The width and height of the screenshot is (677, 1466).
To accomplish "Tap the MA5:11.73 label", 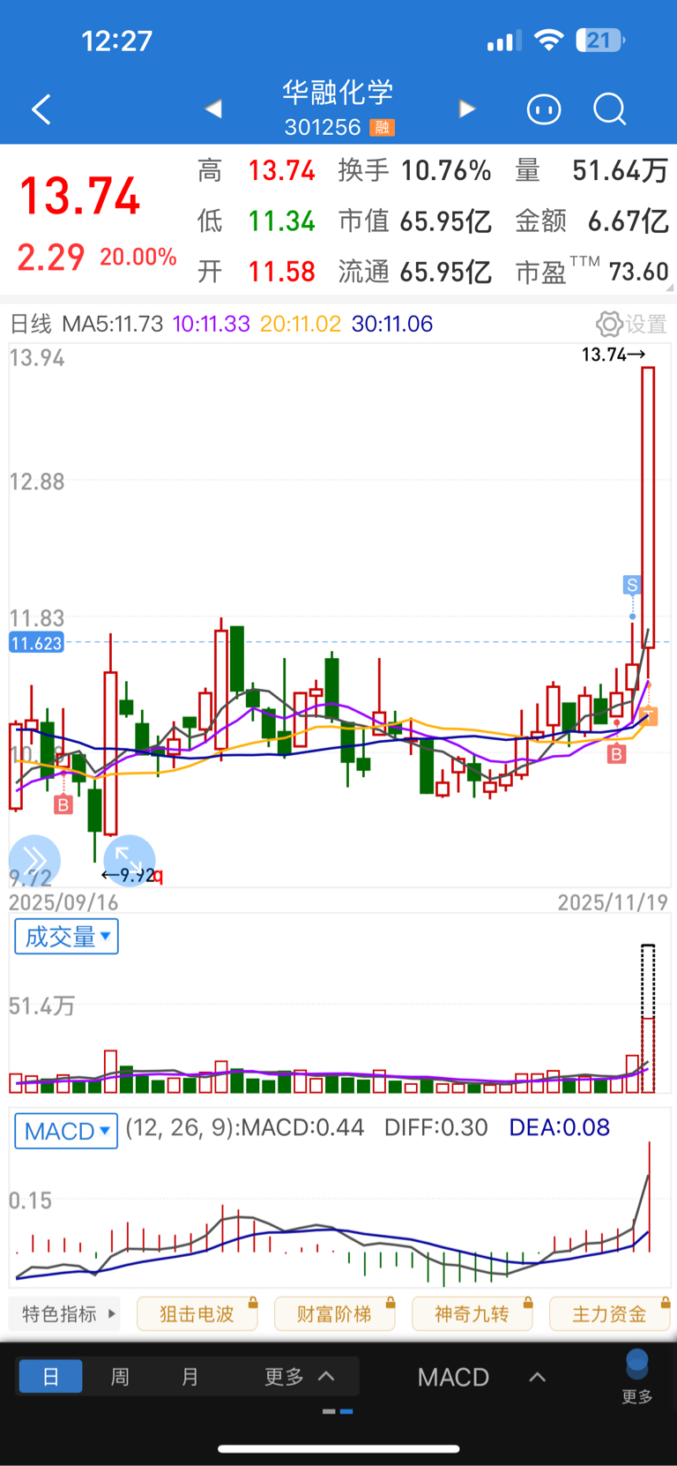I will click(x=112, y=324).
